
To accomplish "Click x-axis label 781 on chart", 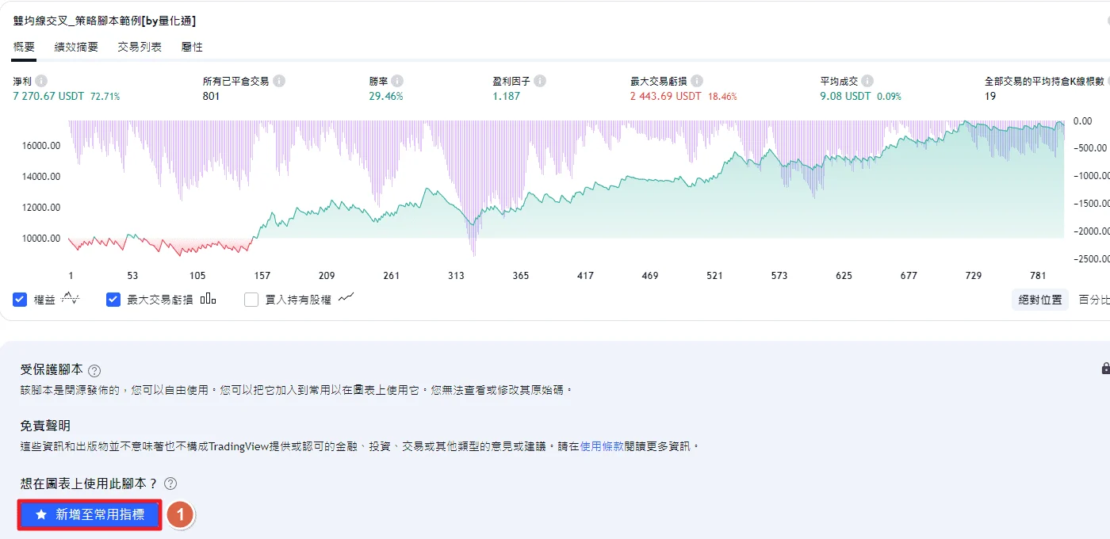I will click(x=1039, y=276).
